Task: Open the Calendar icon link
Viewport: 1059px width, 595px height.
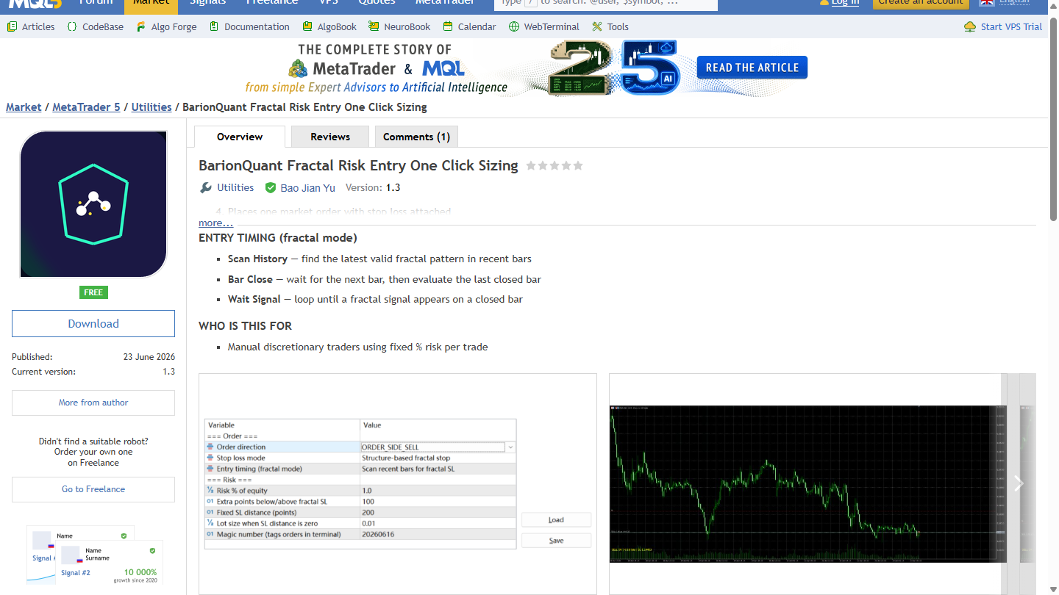Action: click(x=448, y=26)
